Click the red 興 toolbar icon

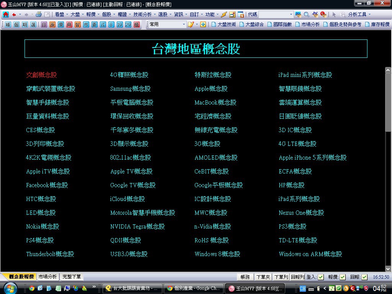click(x=69, y=24)
